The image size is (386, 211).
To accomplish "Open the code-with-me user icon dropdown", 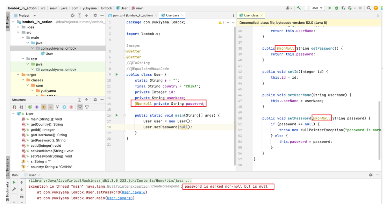I will [x=289, y=8].
